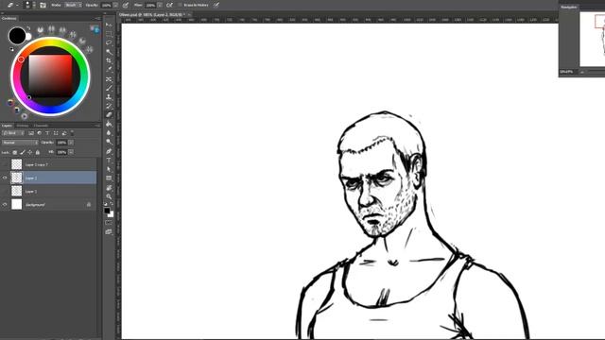Select the Healing Brush tool

coord(110,79)
